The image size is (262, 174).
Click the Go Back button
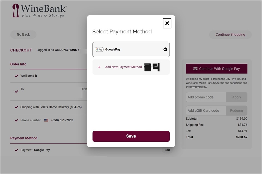click(x=23, y=34)
